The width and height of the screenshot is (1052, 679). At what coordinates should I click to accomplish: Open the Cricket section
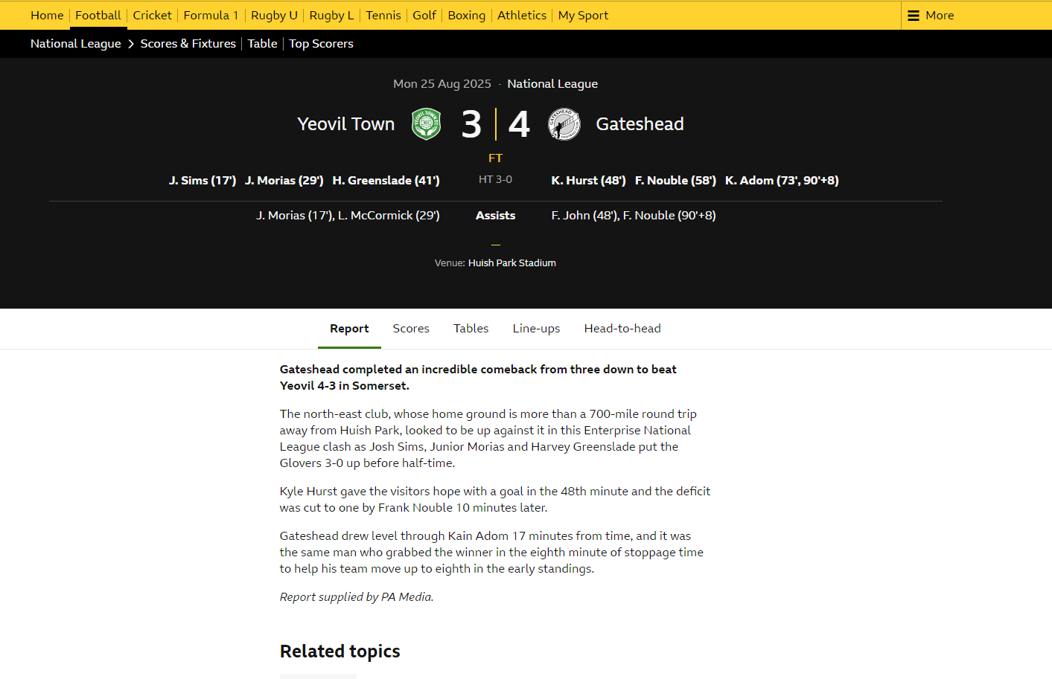click(152, 15)
